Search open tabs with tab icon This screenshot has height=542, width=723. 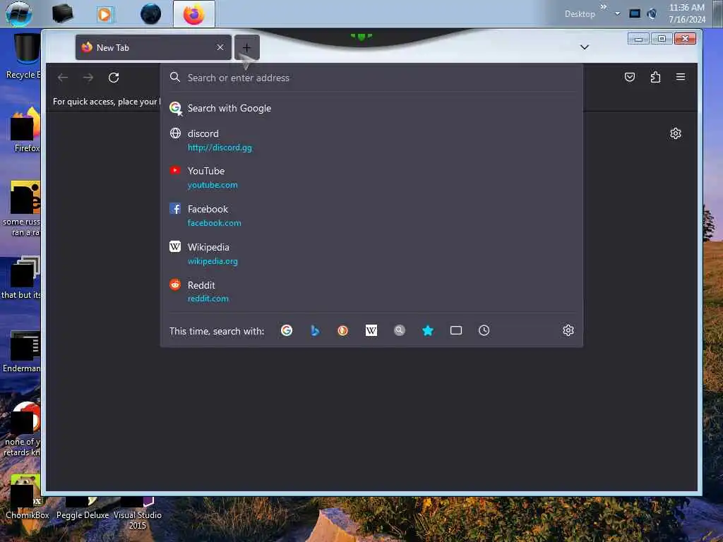(x=456, y=330)
